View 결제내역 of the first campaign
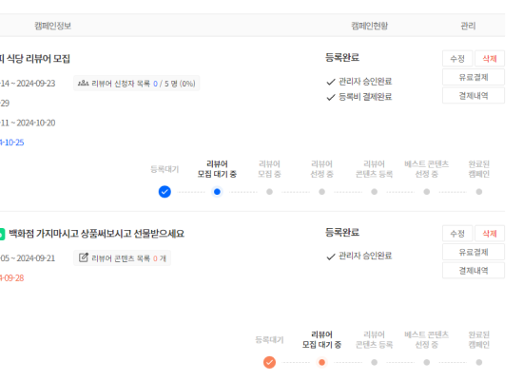The width and height of the screenshot is (523, 381). pos(474,96)
